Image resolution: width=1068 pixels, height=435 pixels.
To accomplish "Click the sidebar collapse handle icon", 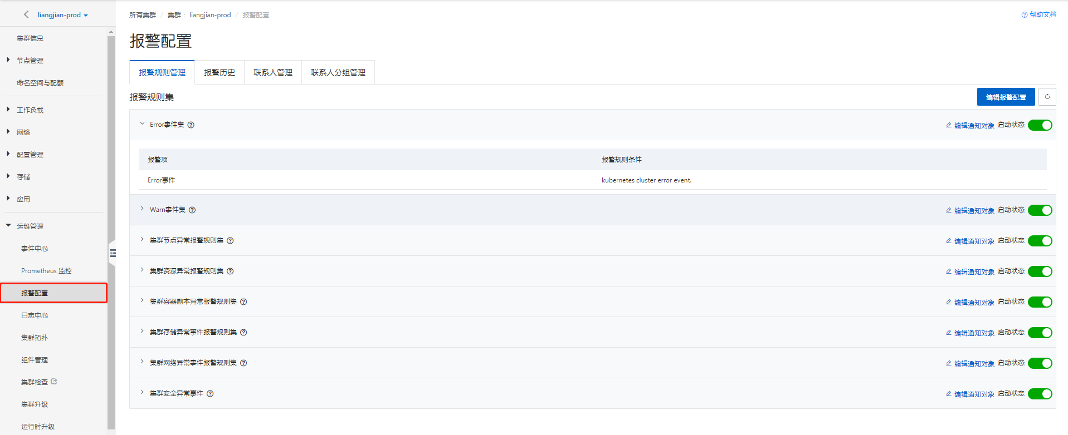I will click(x=113, y=253).
